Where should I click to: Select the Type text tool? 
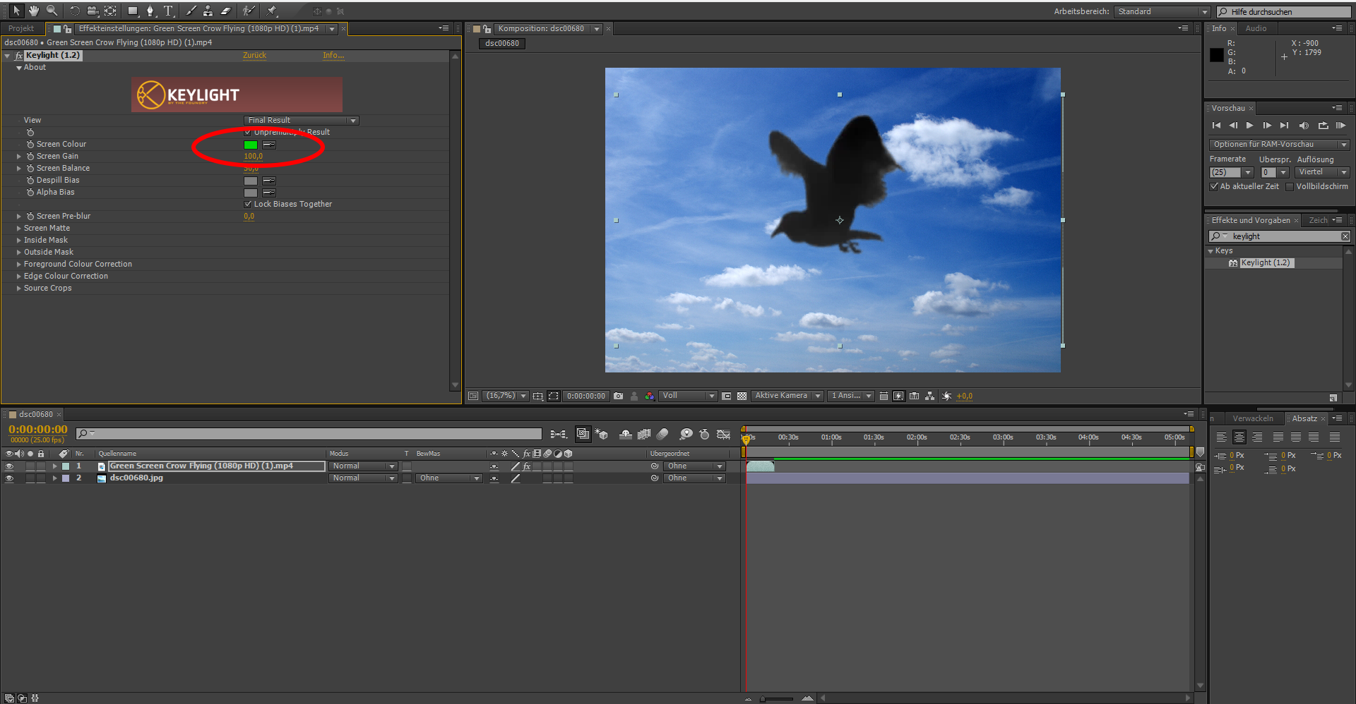168,11
